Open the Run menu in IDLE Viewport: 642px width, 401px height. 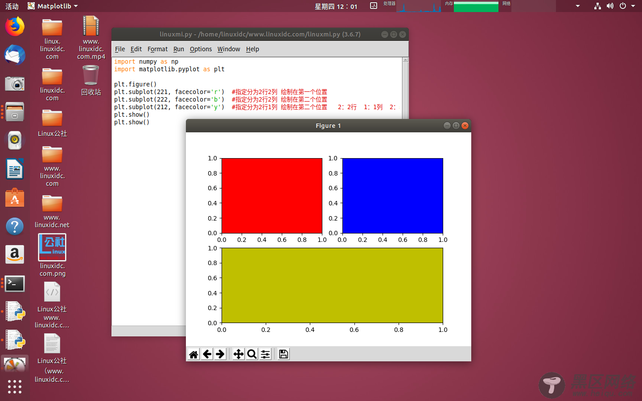[x=179, y=49]
